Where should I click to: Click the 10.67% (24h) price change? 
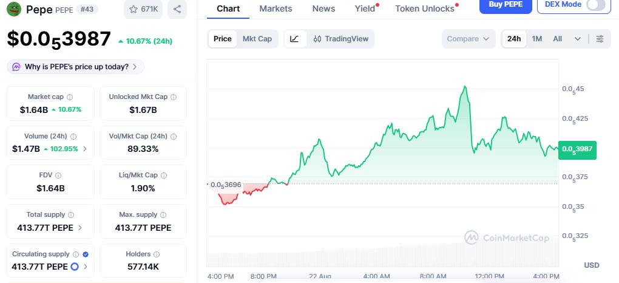pyautogui.click(x=145, y=41)
